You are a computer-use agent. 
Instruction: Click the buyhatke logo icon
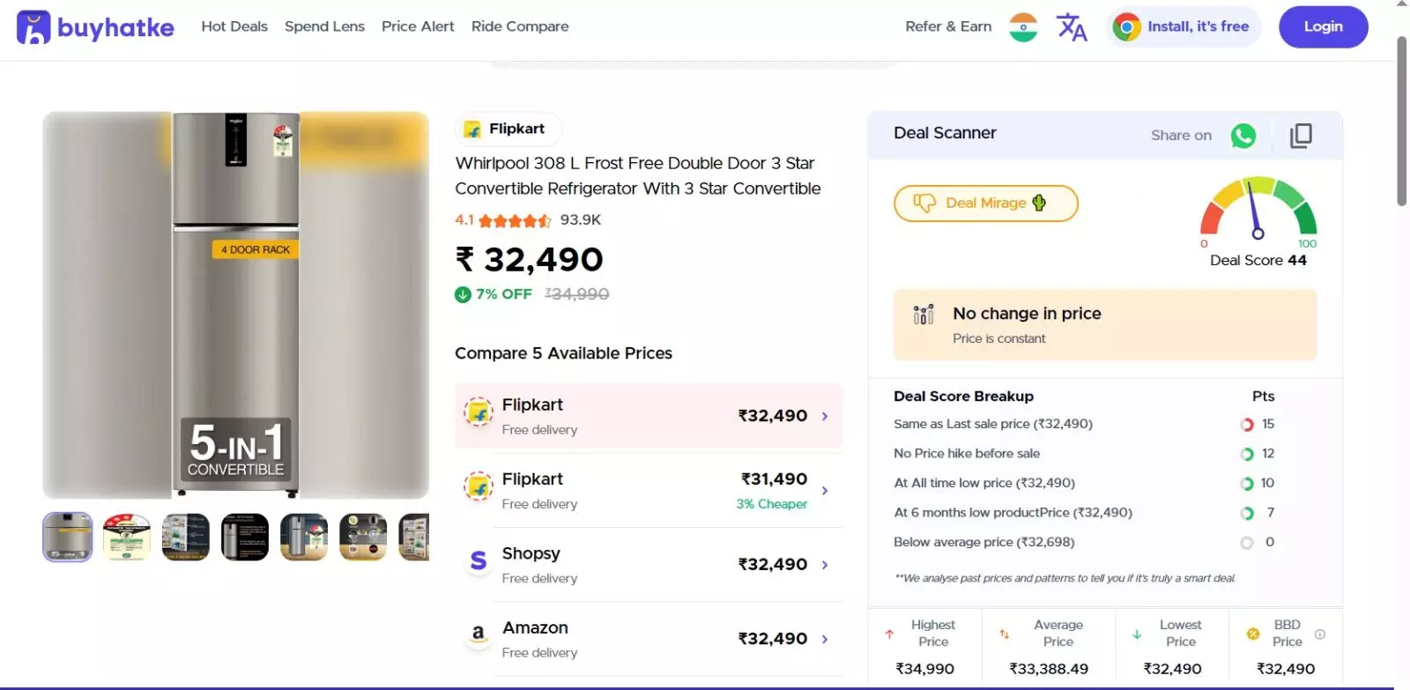tap(33, 27)
